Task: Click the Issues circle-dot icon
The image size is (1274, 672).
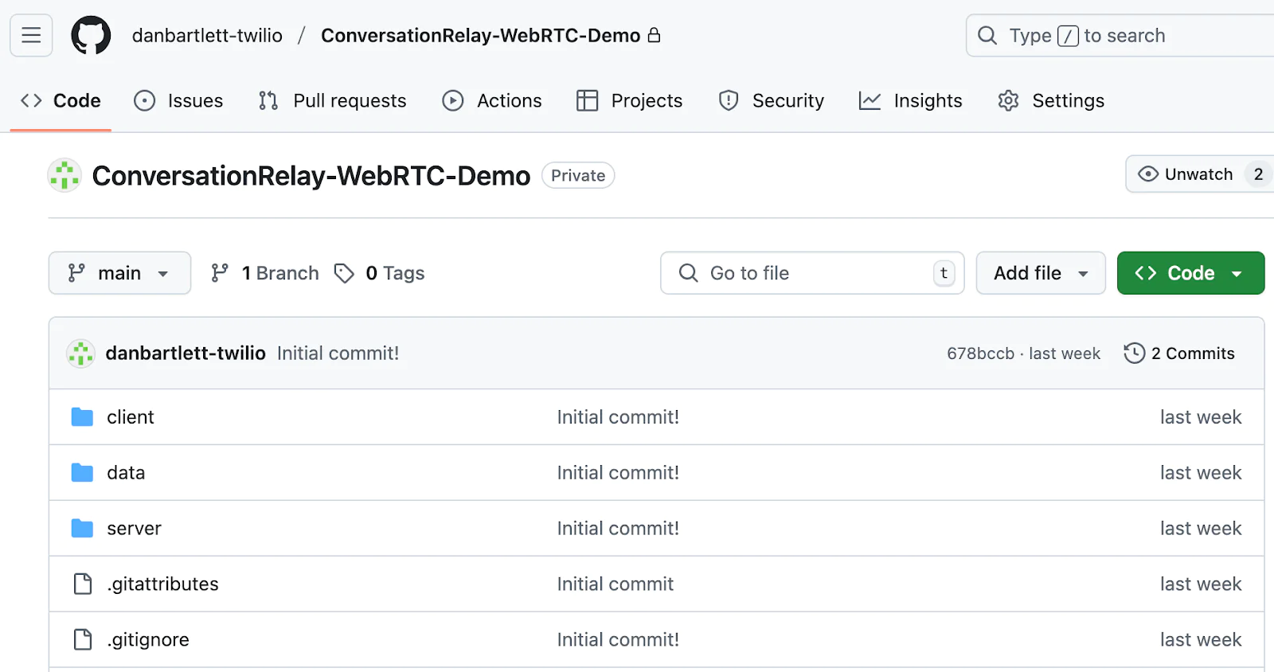Action: click(x=144, y=101)
